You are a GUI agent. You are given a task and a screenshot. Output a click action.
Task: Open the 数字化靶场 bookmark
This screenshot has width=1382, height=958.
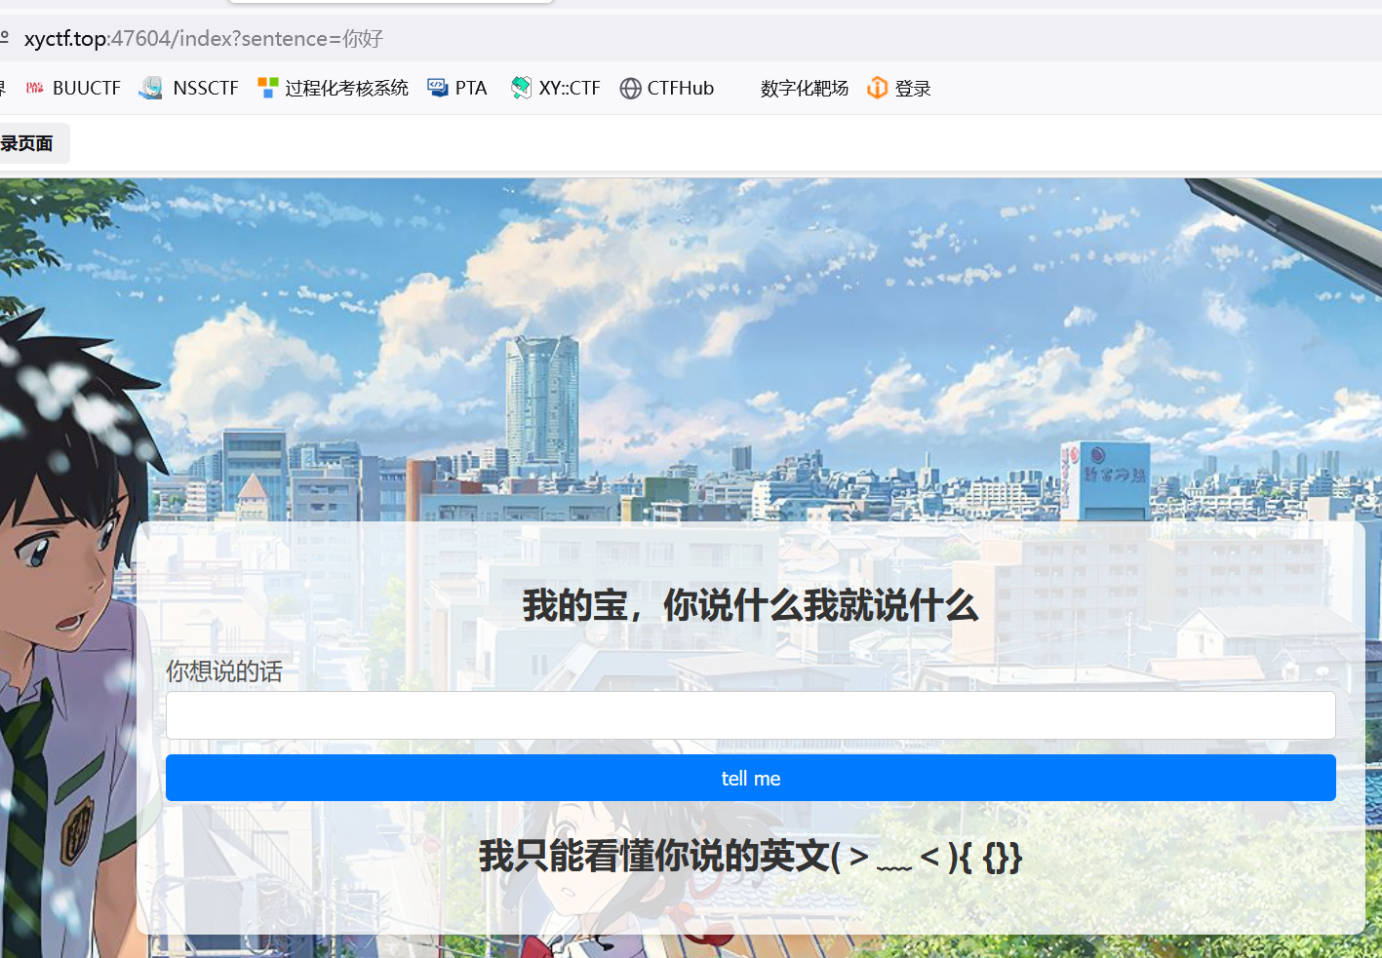coord(804,89)
